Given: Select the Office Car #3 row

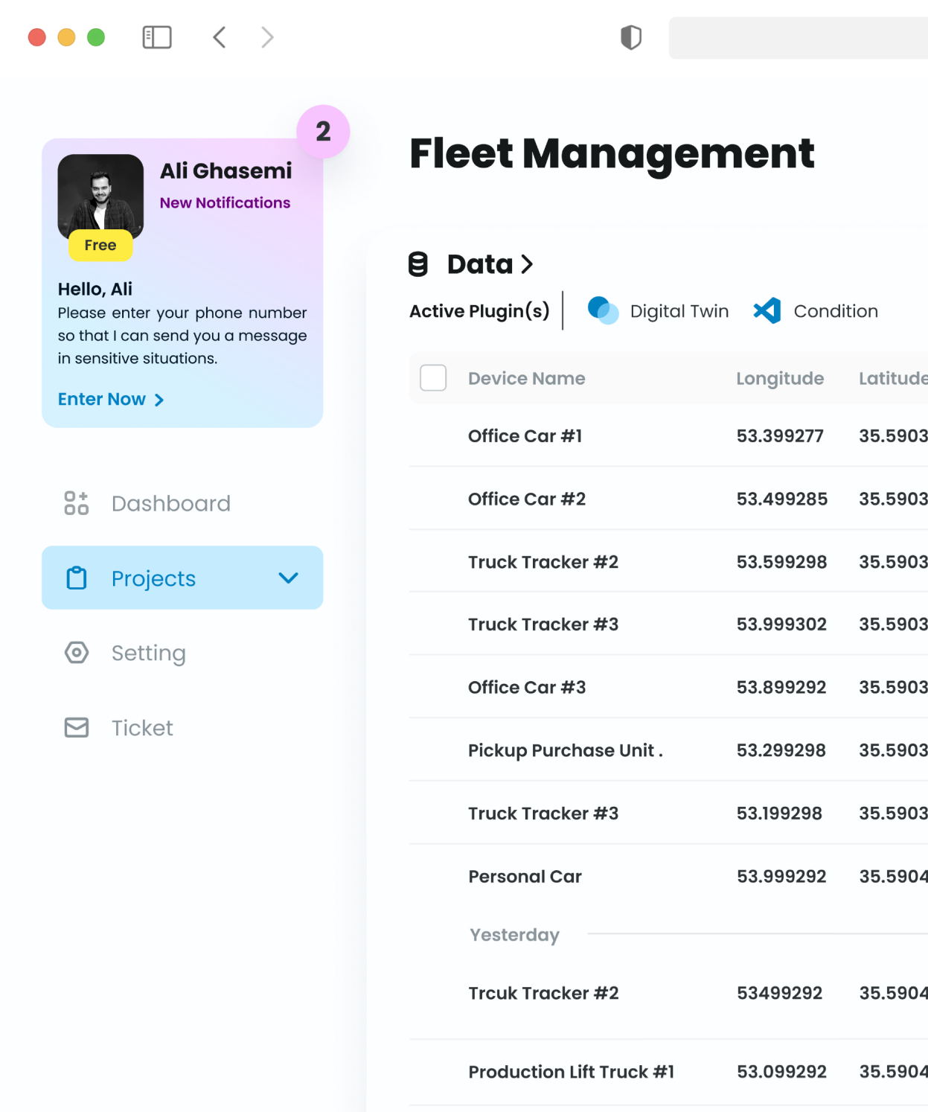Looking at the screenshot, I should (668, 687).
